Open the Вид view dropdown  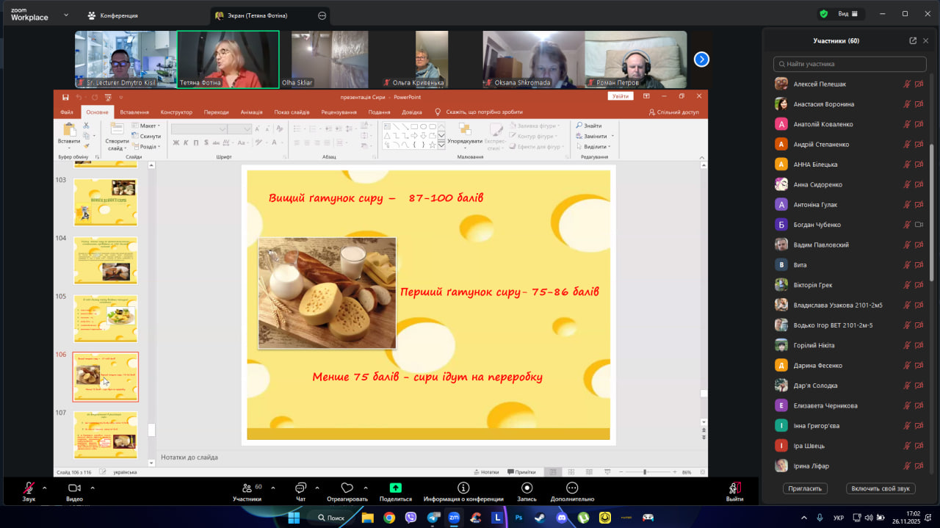point(847,14)
